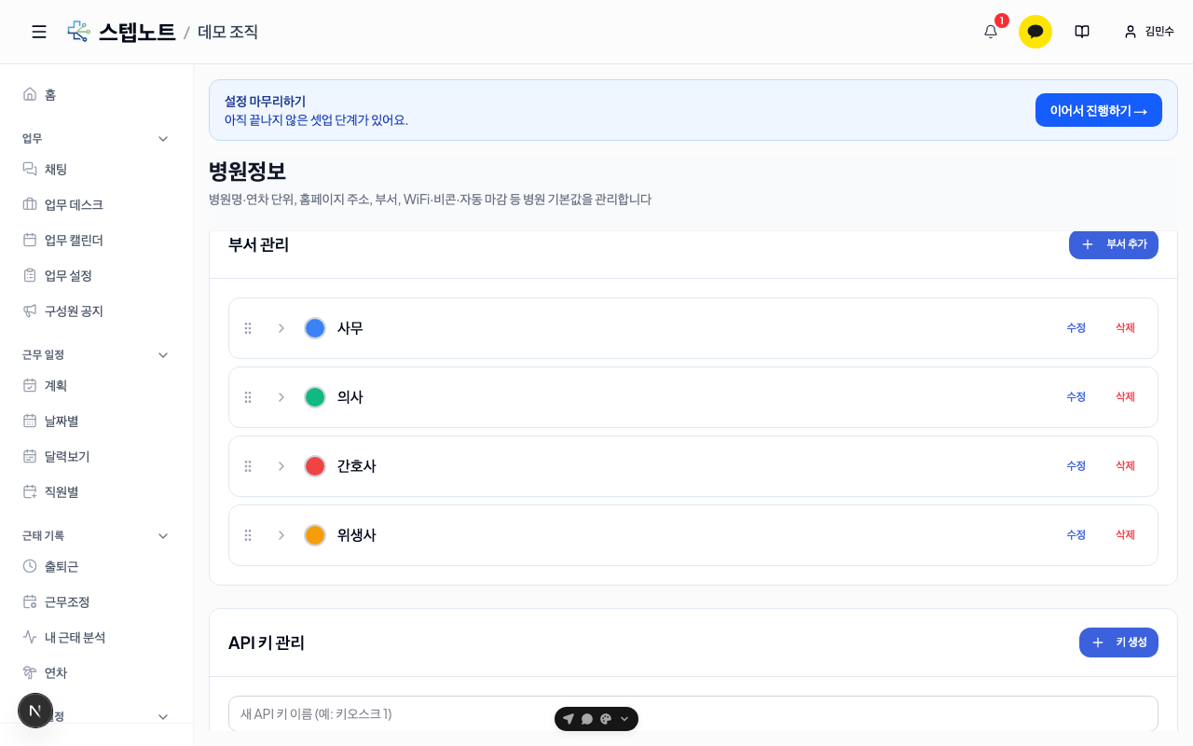
Task: Open 채팅 from the sidebar
Action: (x=97, y=169)
